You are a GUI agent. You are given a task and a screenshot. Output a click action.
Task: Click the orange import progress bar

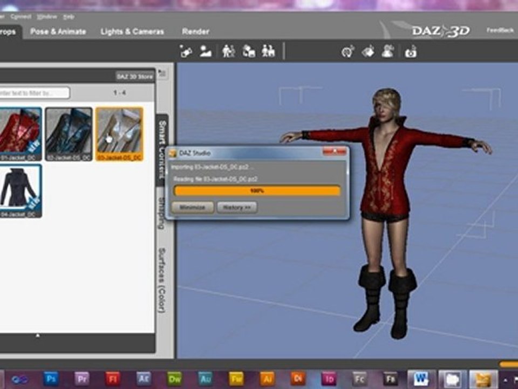click(x=257, y=191)
